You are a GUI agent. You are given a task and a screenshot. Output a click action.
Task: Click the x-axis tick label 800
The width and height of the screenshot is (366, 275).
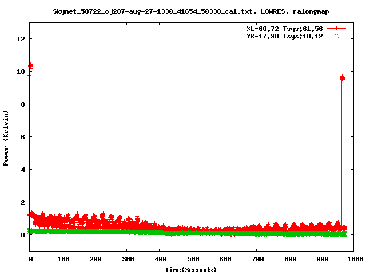coord(291,259)
